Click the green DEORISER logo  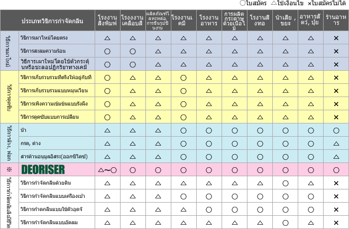pyautogui.click(x=43, y=169)
